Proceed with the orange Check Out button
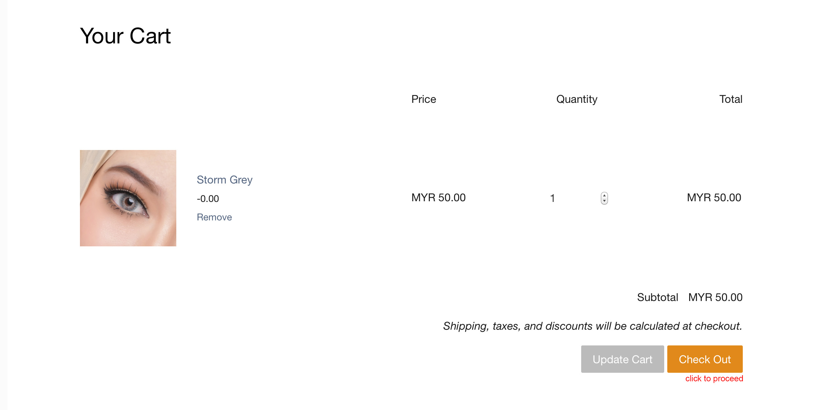Image resolution: width=820 pixels, height=410 pixels. (705, 359)
